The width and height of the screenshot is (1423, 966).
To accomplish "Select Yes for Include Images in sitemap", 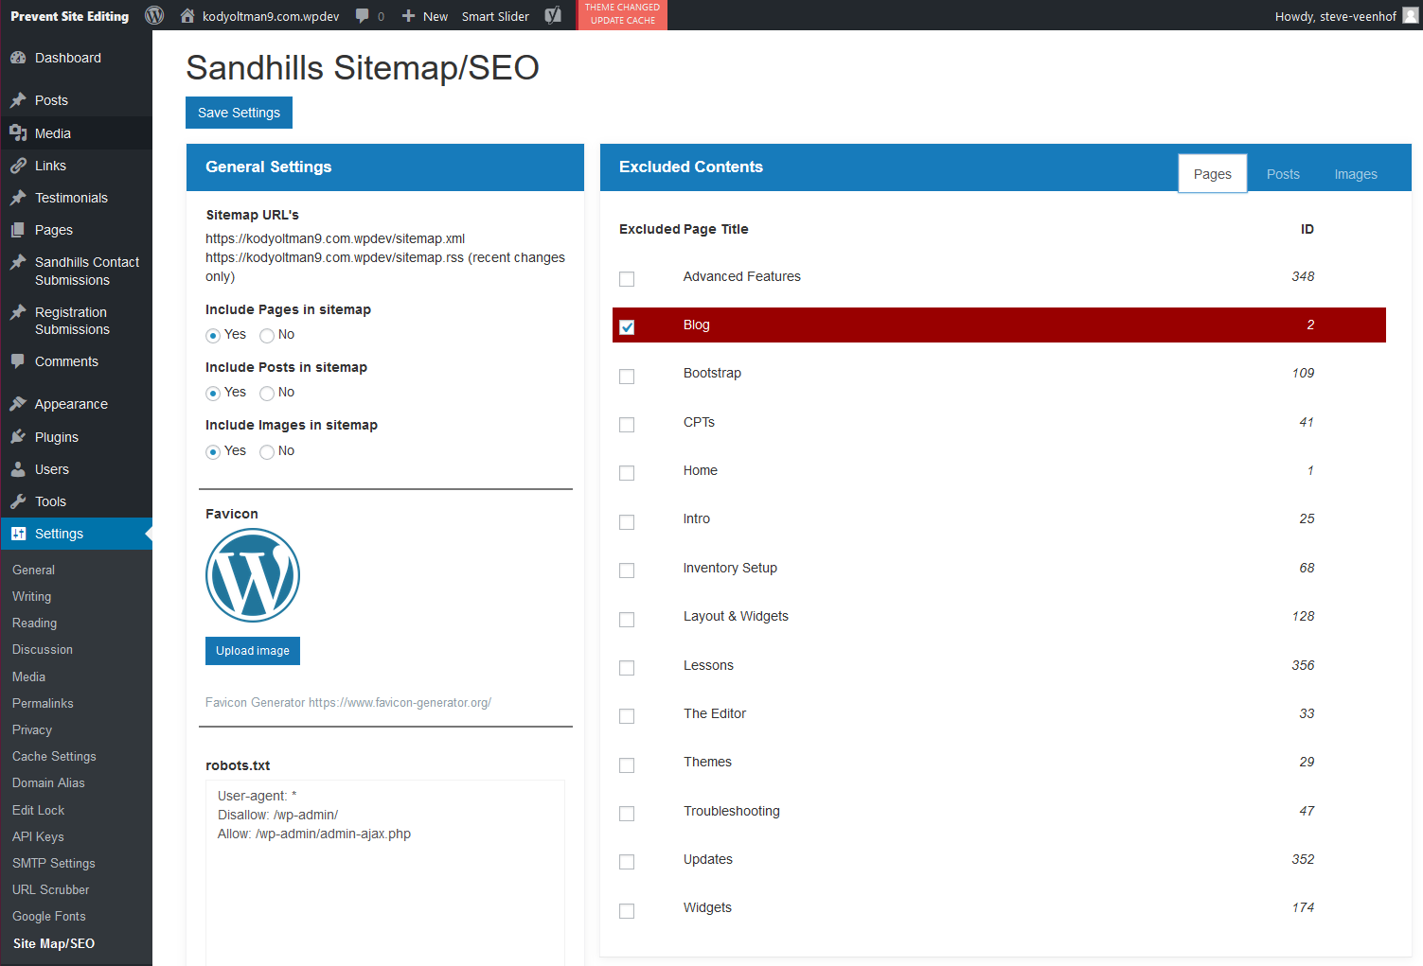I will pos(213,452).
